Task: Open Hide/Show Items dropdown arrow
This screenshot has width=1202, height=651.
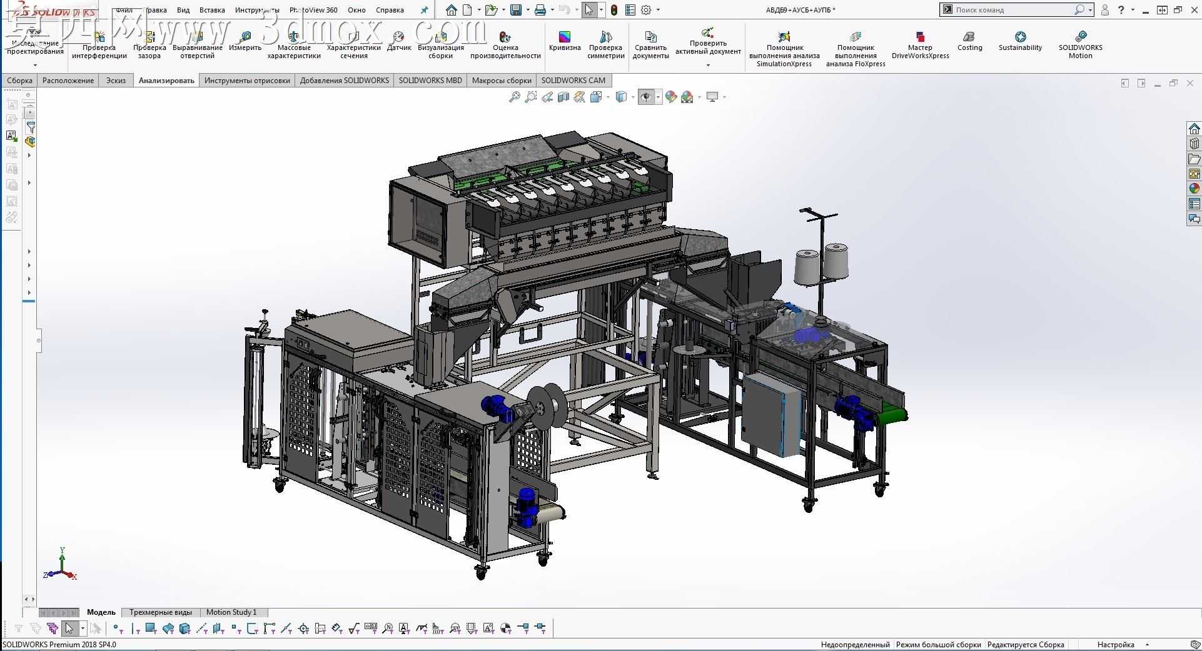Action: (658, 97)
